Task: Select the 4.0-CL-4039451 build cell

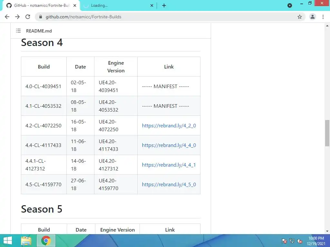Action: point(44,86)
